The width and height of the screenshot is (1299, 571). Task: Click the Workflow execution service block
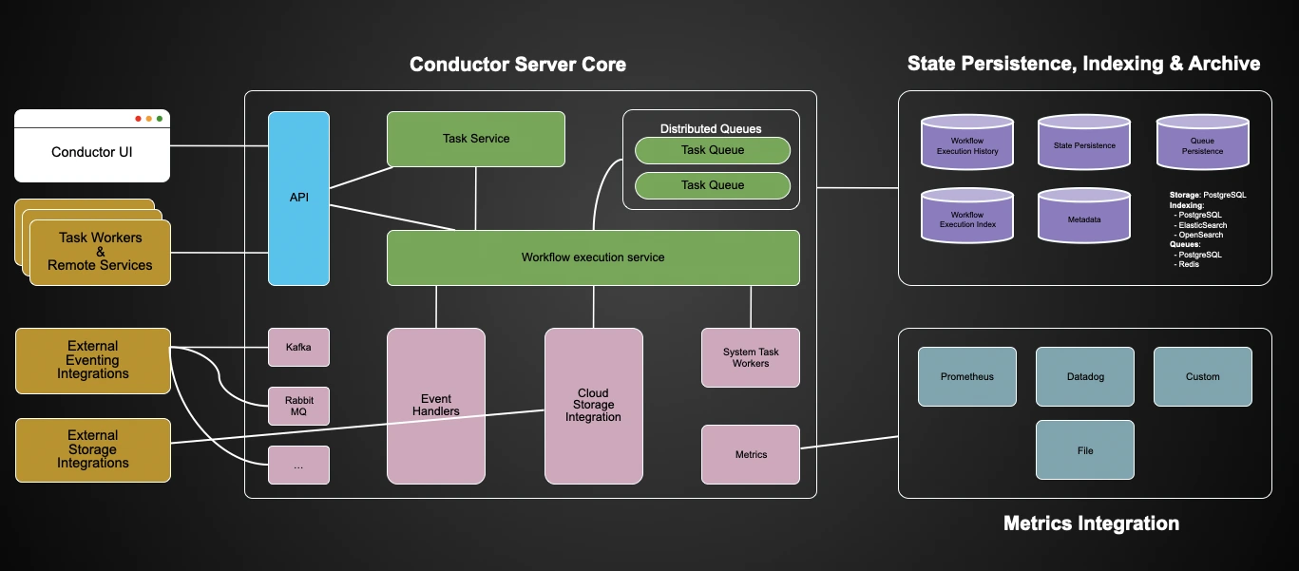pyautogui.click(x=593, y=257)
